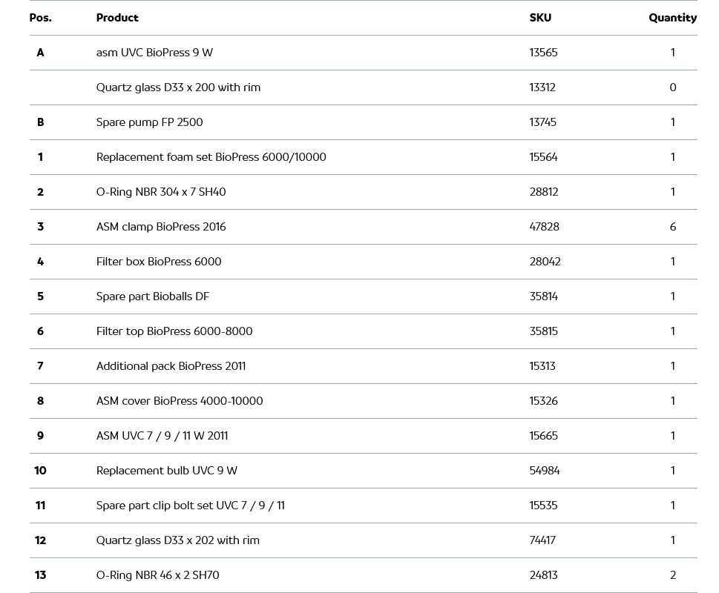Select Replacement bulb UVC 9 W

click(167, 471)
